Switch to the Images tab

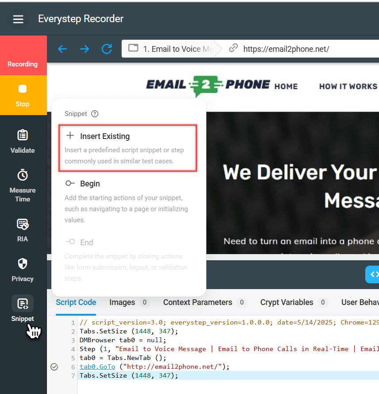point(129,302)
